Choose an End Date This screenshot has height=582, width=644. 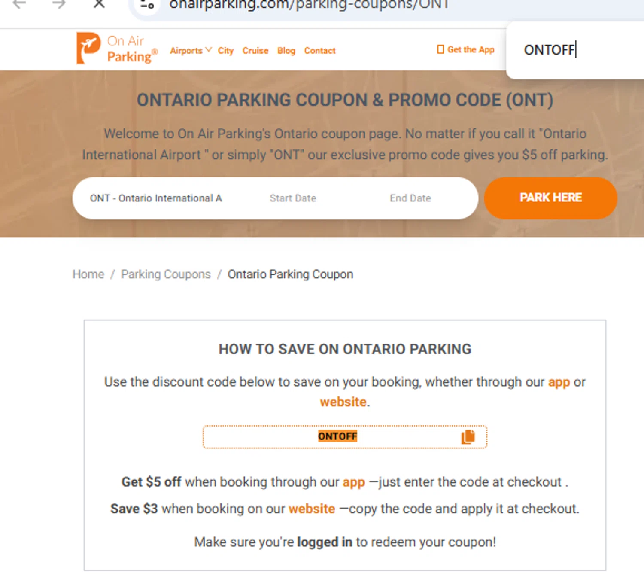(410, 198)
